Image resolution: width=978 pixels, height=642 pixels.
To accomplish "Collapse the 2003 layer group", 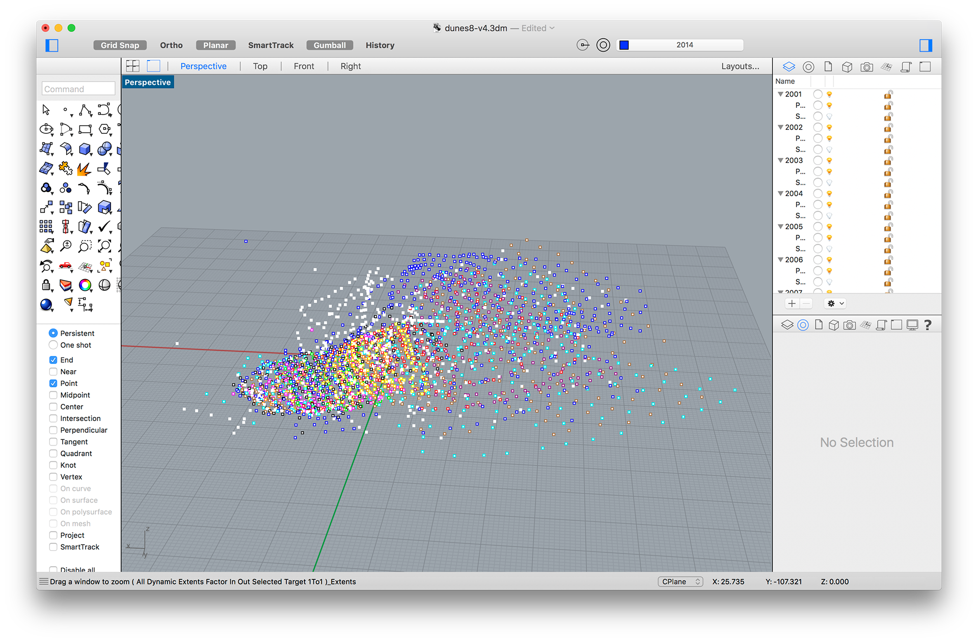I will pyautogui.click(x=780, y=160).
